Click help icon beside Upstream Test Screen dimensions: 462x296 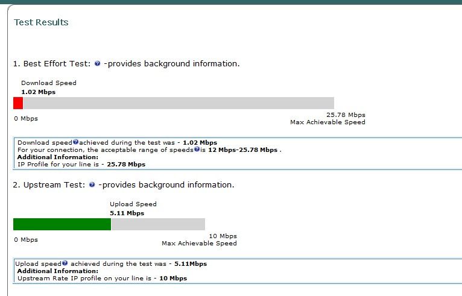[92, 184]
